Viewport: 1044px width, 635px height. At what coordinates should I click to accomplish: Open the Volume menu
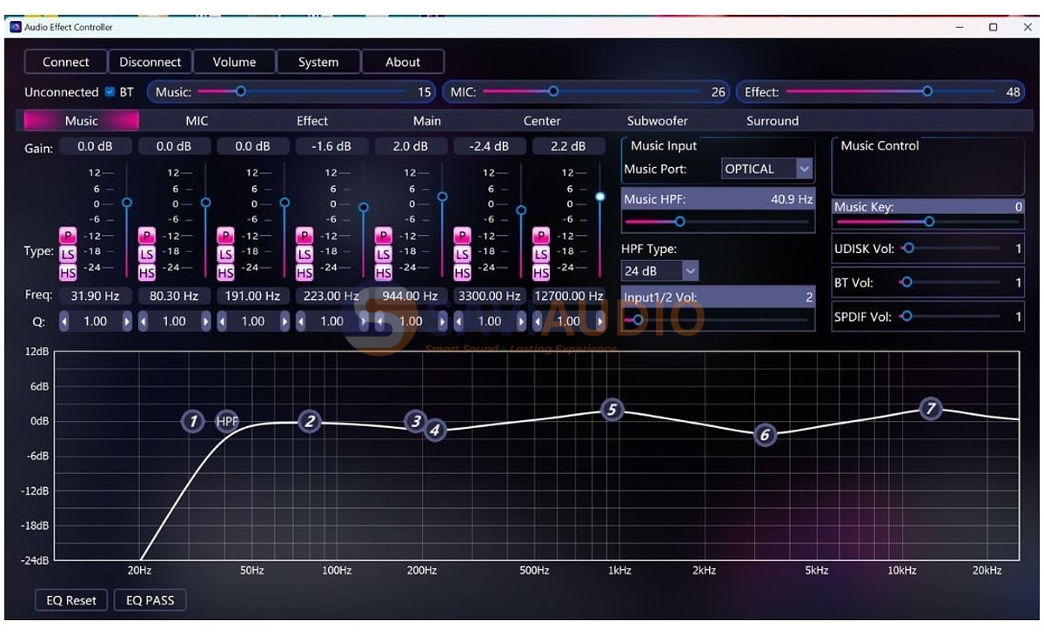coord(234,62)
